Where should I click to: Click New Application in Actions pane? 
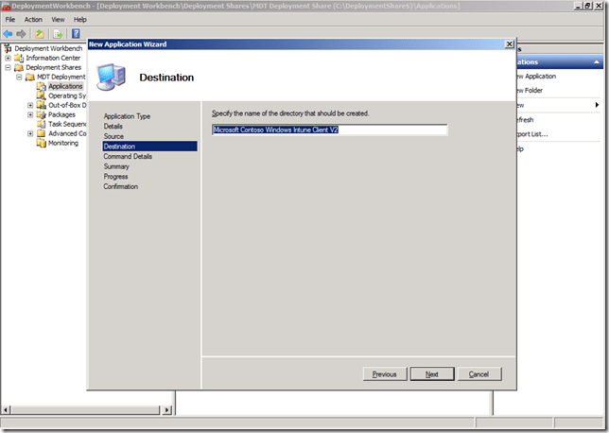pyautogui.click(x=536, y=77)
